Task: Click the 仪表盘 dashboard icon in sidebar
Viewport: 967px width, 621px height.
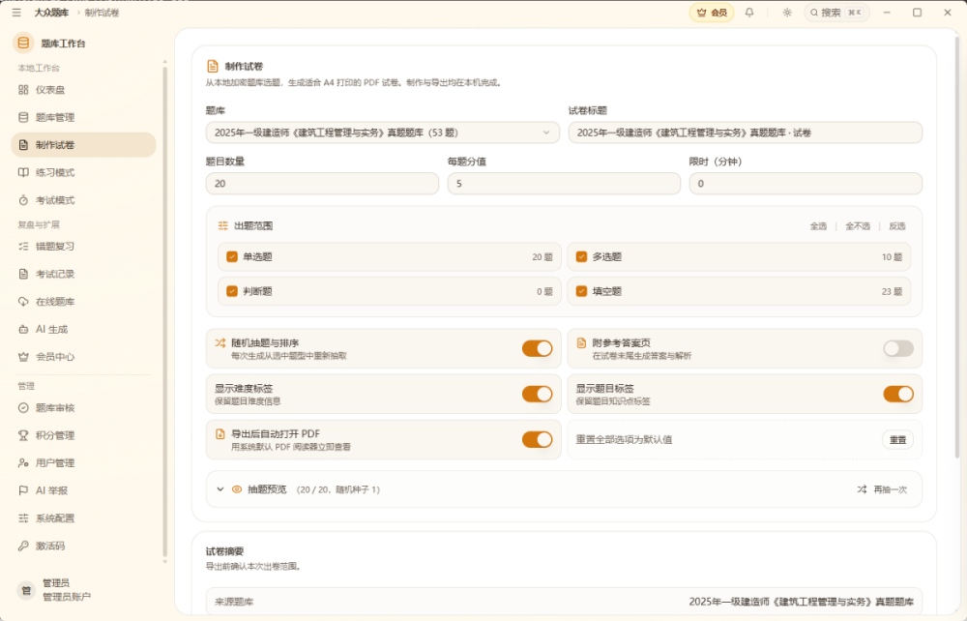Action: [23, 89]
